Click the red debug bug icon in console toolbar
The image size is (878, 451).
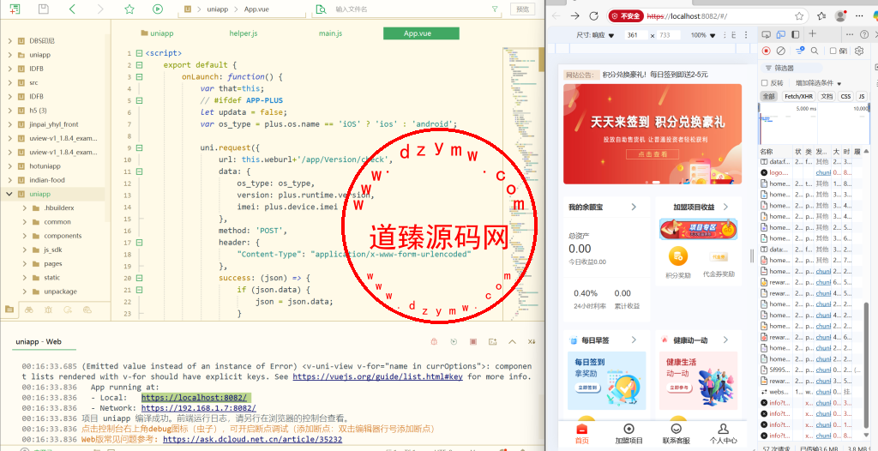pos(434,341)
